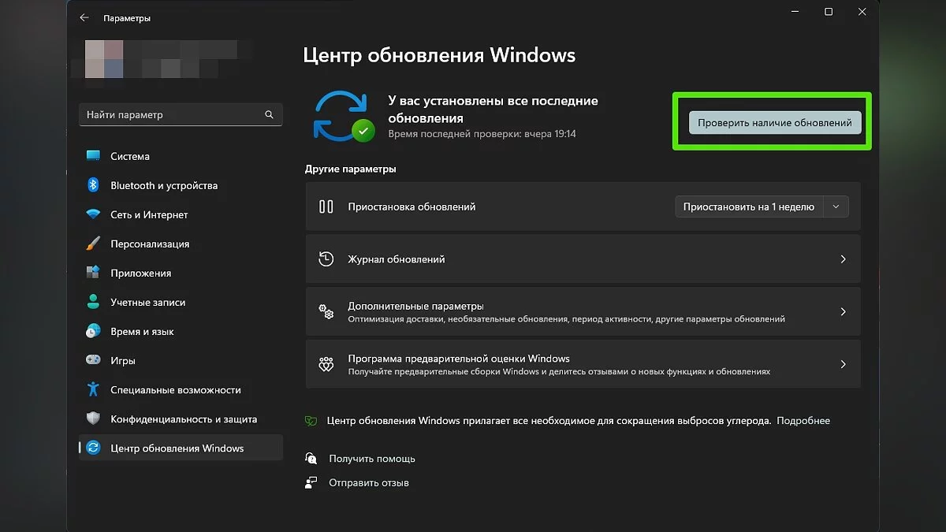Click the back arrow in the title bar
Image resolution: width=946 pixels, height=532 pixels.
point(84,17)
